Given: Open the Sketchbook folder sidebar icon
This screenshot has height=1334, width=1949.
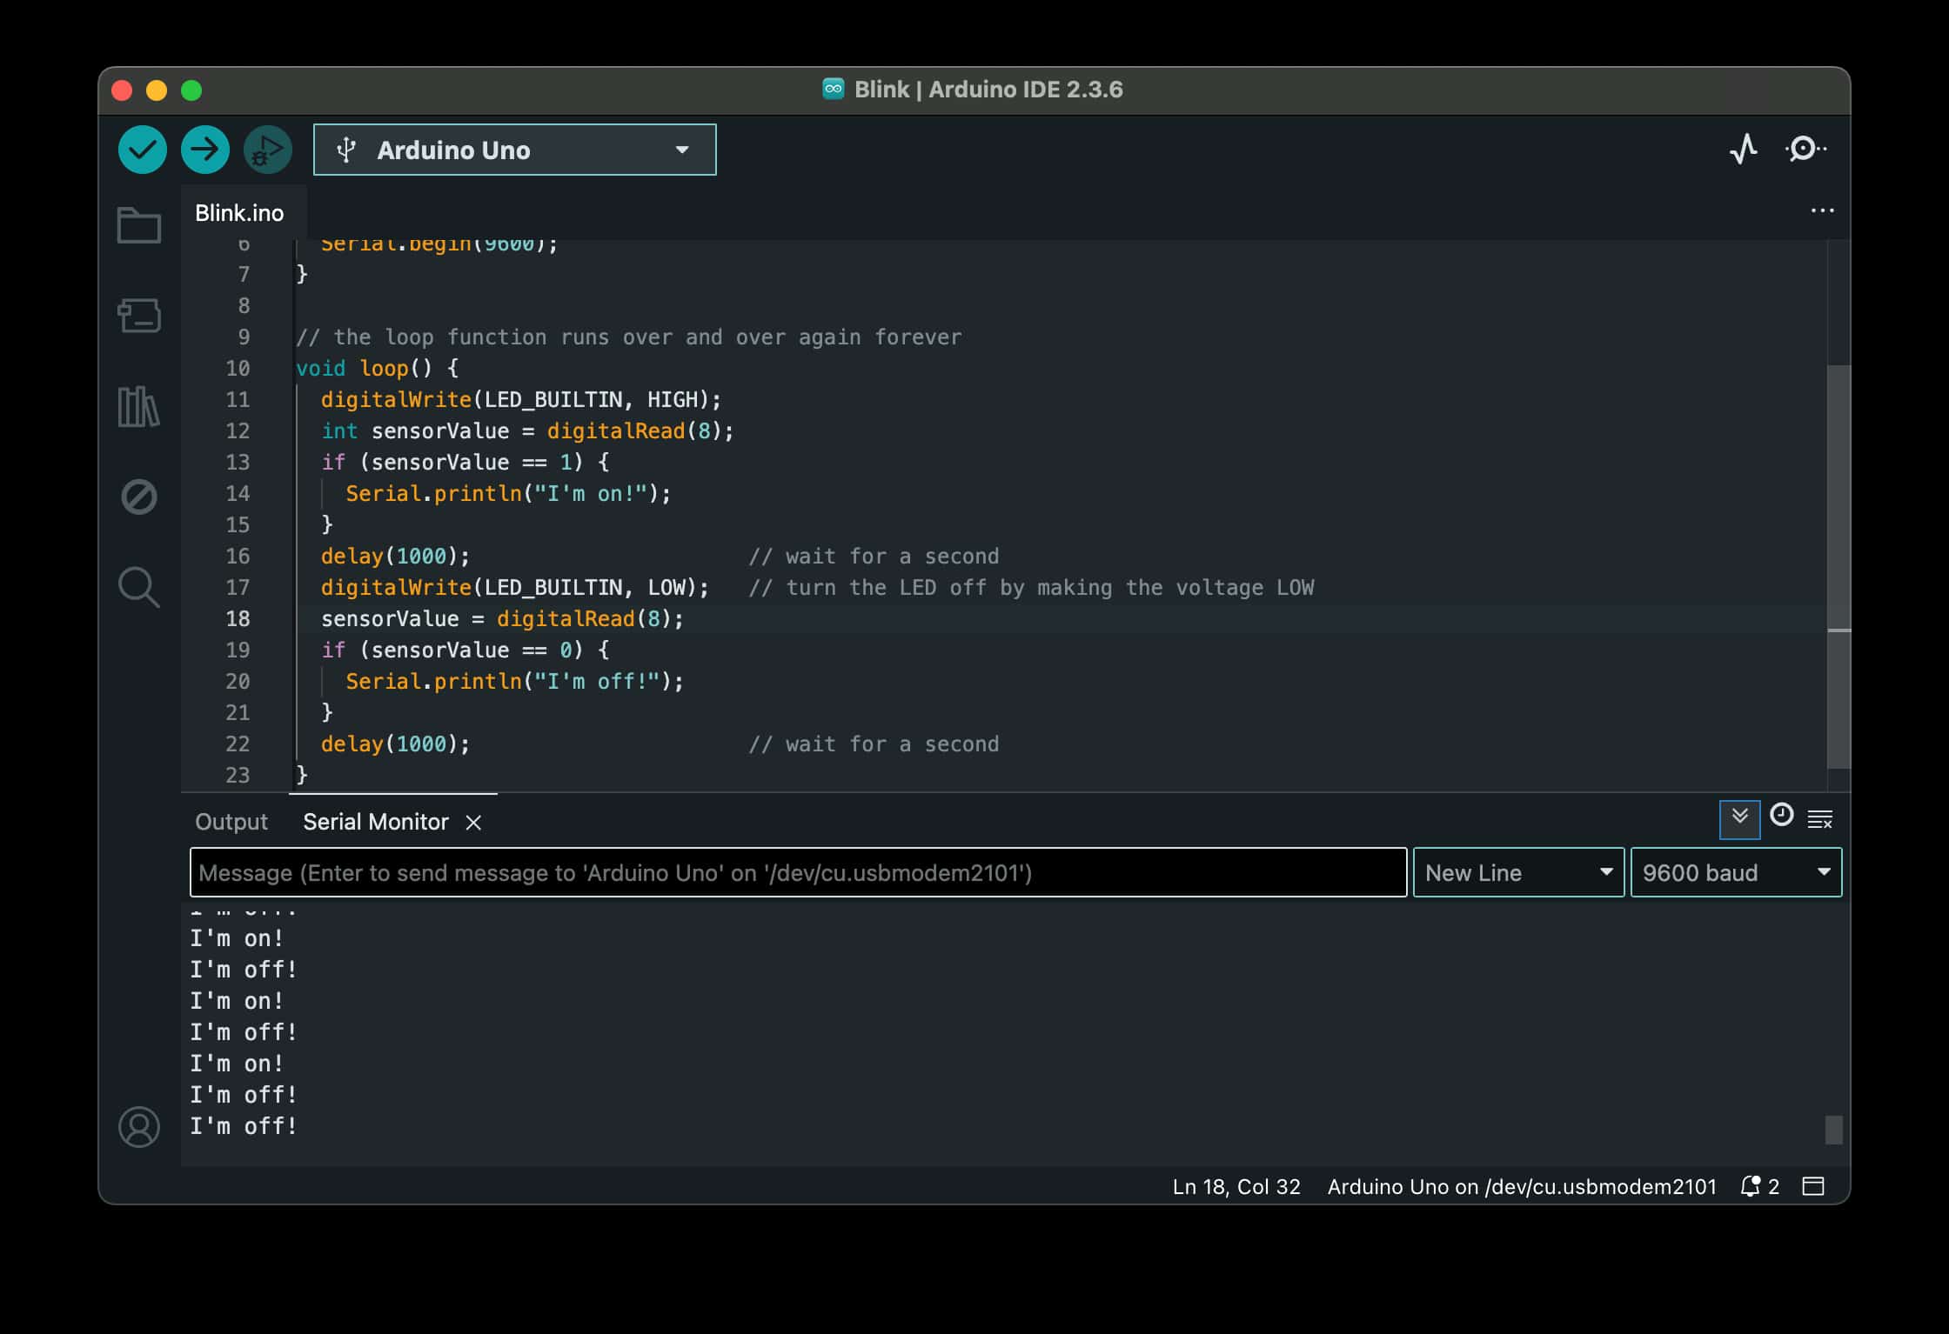Looking at the screenshot, I should click(x=139, y=225).
